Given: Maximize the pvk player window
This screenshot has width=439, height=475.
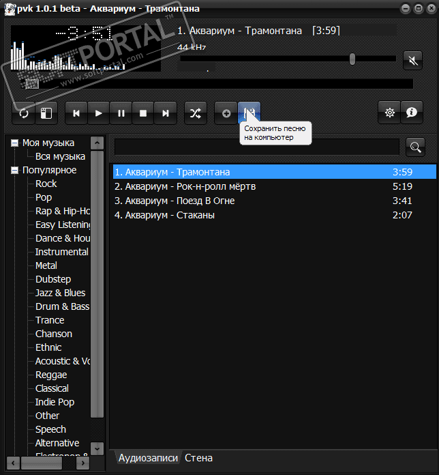Looking at the screenshot, I should (x=419, y=8).
